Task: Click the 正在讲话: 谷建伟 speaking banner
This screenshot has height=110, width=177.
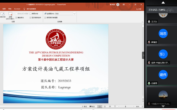Action: [x=162, y=10]
